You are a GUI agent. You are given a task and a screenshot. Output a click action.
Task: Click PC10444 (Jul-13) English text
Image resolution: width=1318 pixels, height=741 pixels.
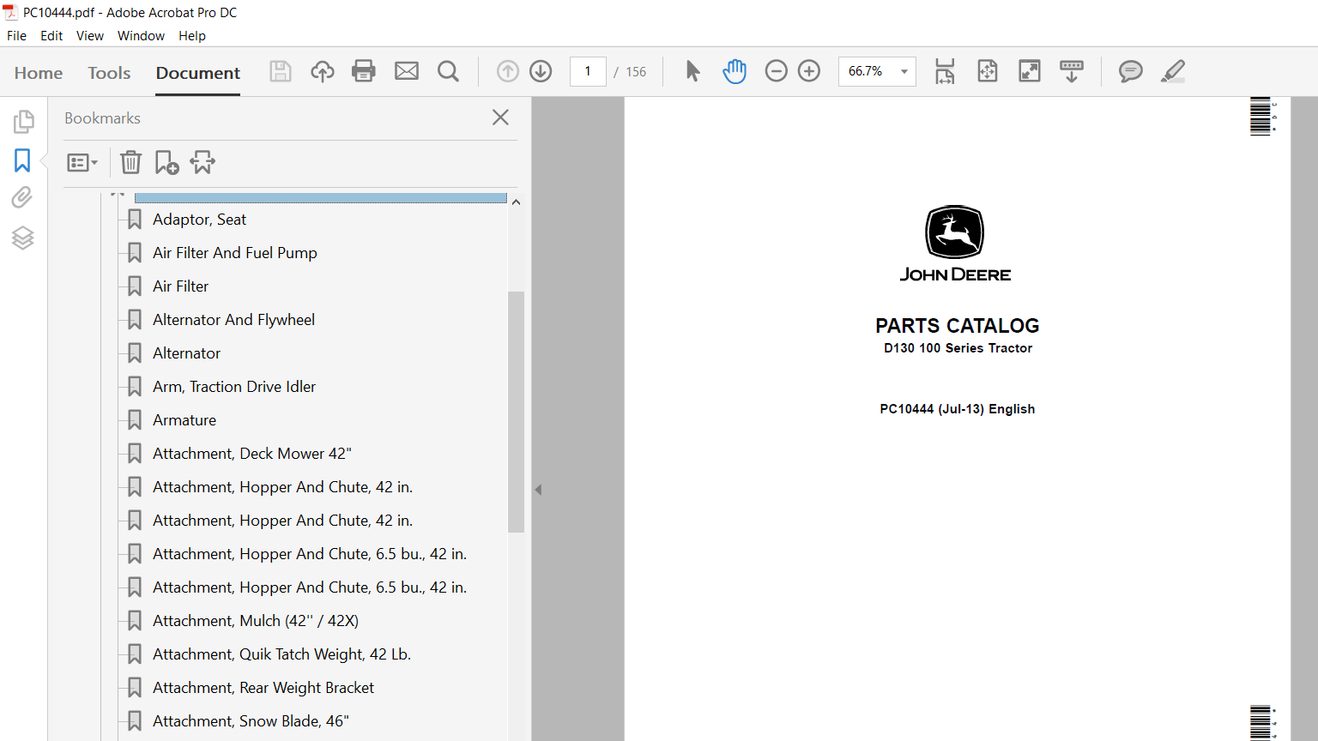coord(958,409)
